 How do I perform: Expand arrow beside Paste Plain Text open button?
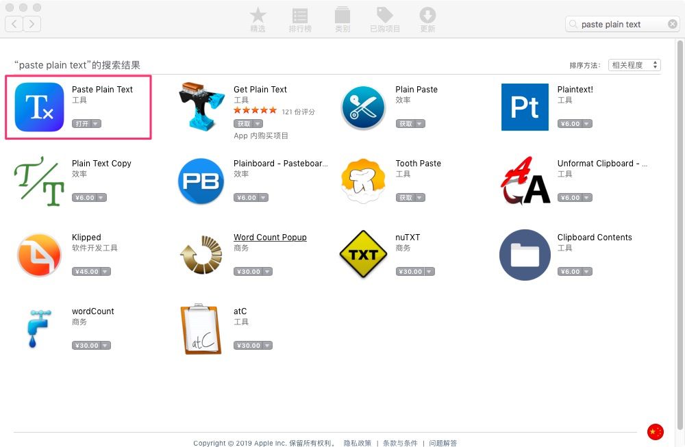(x=96, y=123)
